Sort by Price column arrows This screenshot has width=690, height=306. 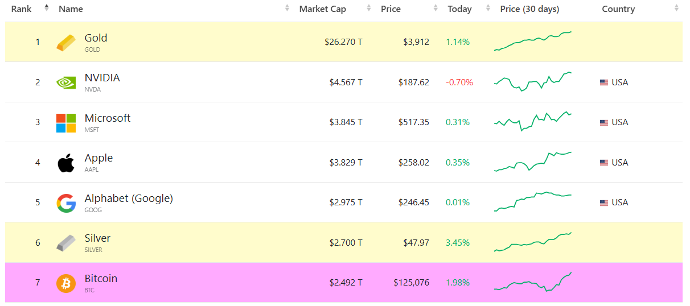coord(436,9)
